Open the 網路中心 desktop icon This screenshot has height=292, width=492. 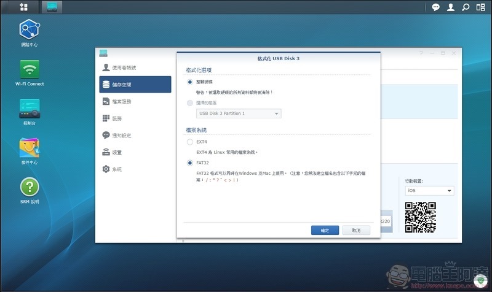(30, 33)
